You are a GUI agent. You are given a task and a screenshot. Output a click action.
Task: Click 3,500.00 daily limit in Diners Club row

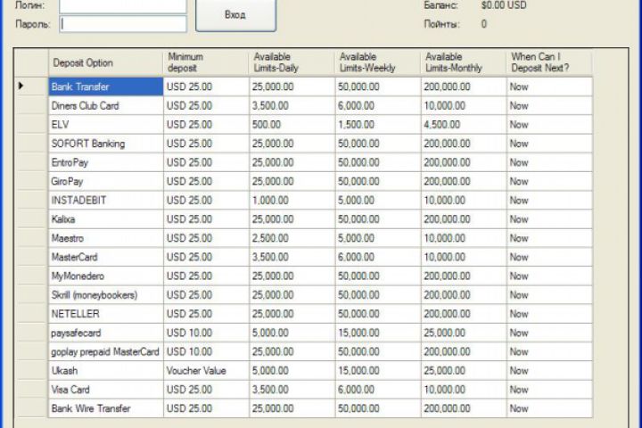click(x=292, y=106)
